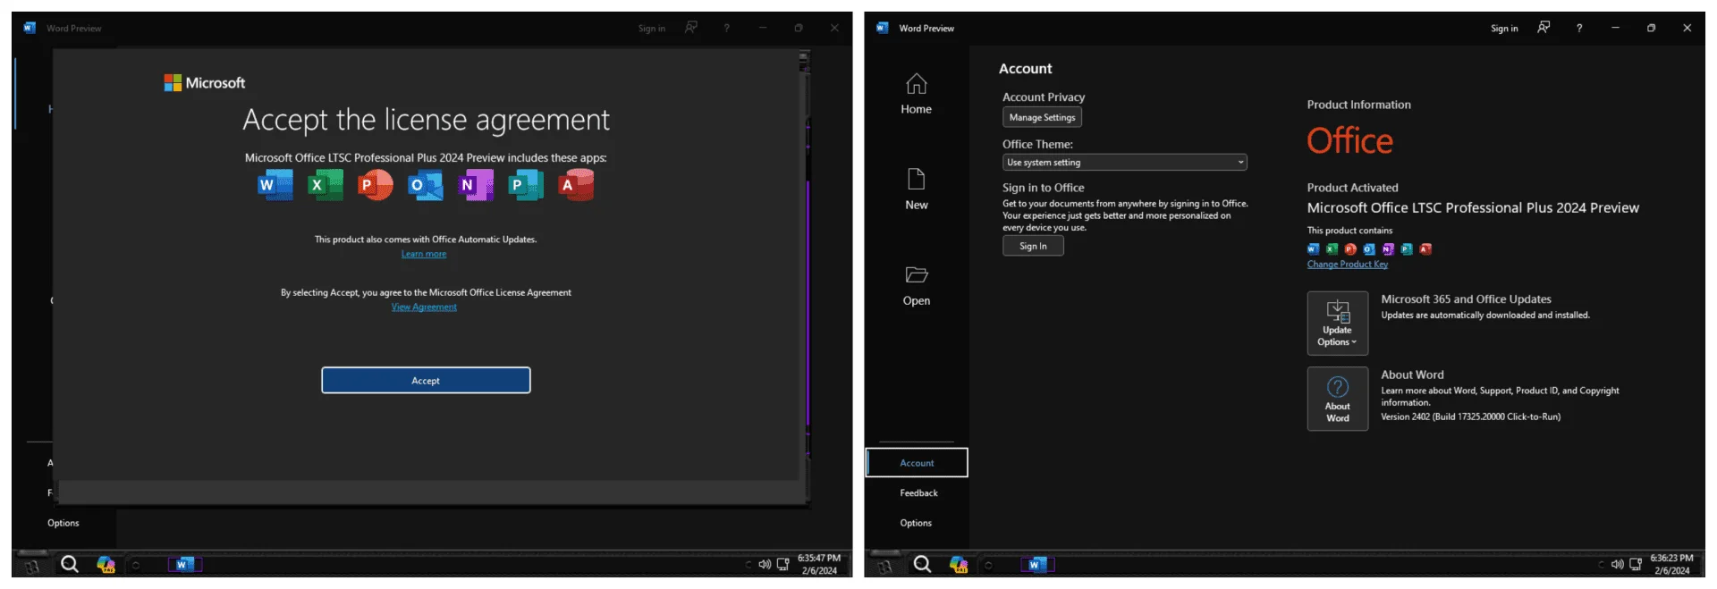Click the small OneNote icon under This product contains
Viewport: 1717px width, 589px height.
[x=1388, y=249]
